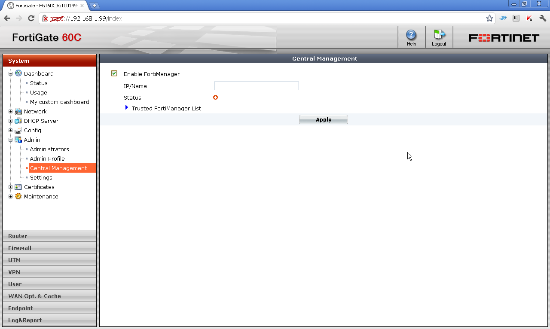
Task: Click the Dashboard gauge icon
Action: pyautogui.click(x=18, y=73)
